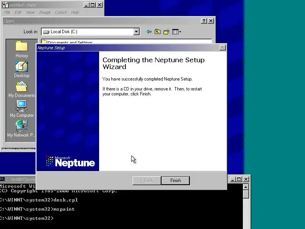This screenshot has width=305, height=229.
Task: Click the Back arrow in Open dialog
Action: click(149, 32)
